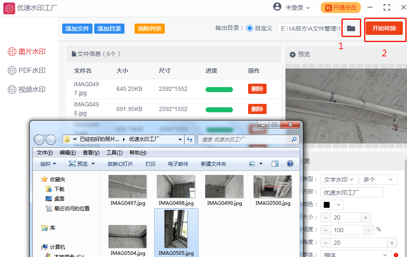Open the 工具(T) menu in Explorer

click(x=114, y=153)
